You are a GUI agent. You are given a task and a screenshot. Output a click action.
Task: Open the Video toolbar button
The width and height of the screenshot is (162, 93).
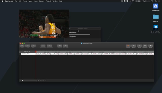click(x=22, y=46)
